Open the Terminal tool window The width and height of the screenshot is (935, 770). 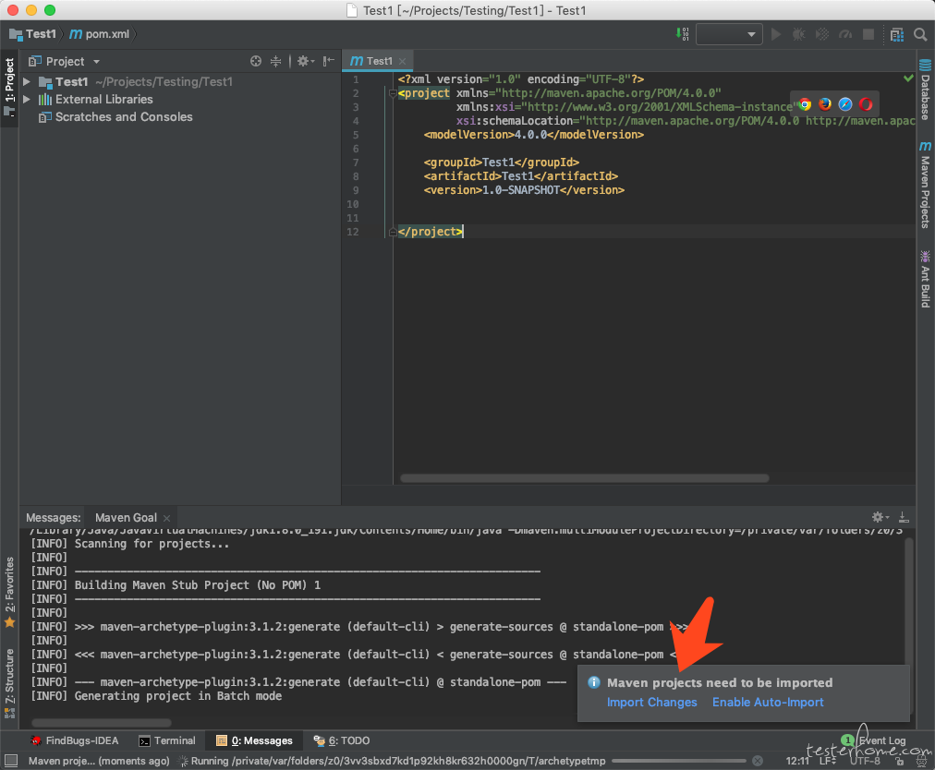point(167,740)
